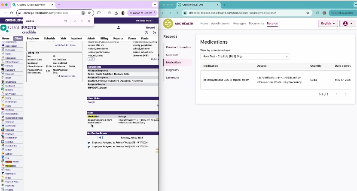
Task: Open Episodes sidebar item
Action: click(x=9, y=90)
